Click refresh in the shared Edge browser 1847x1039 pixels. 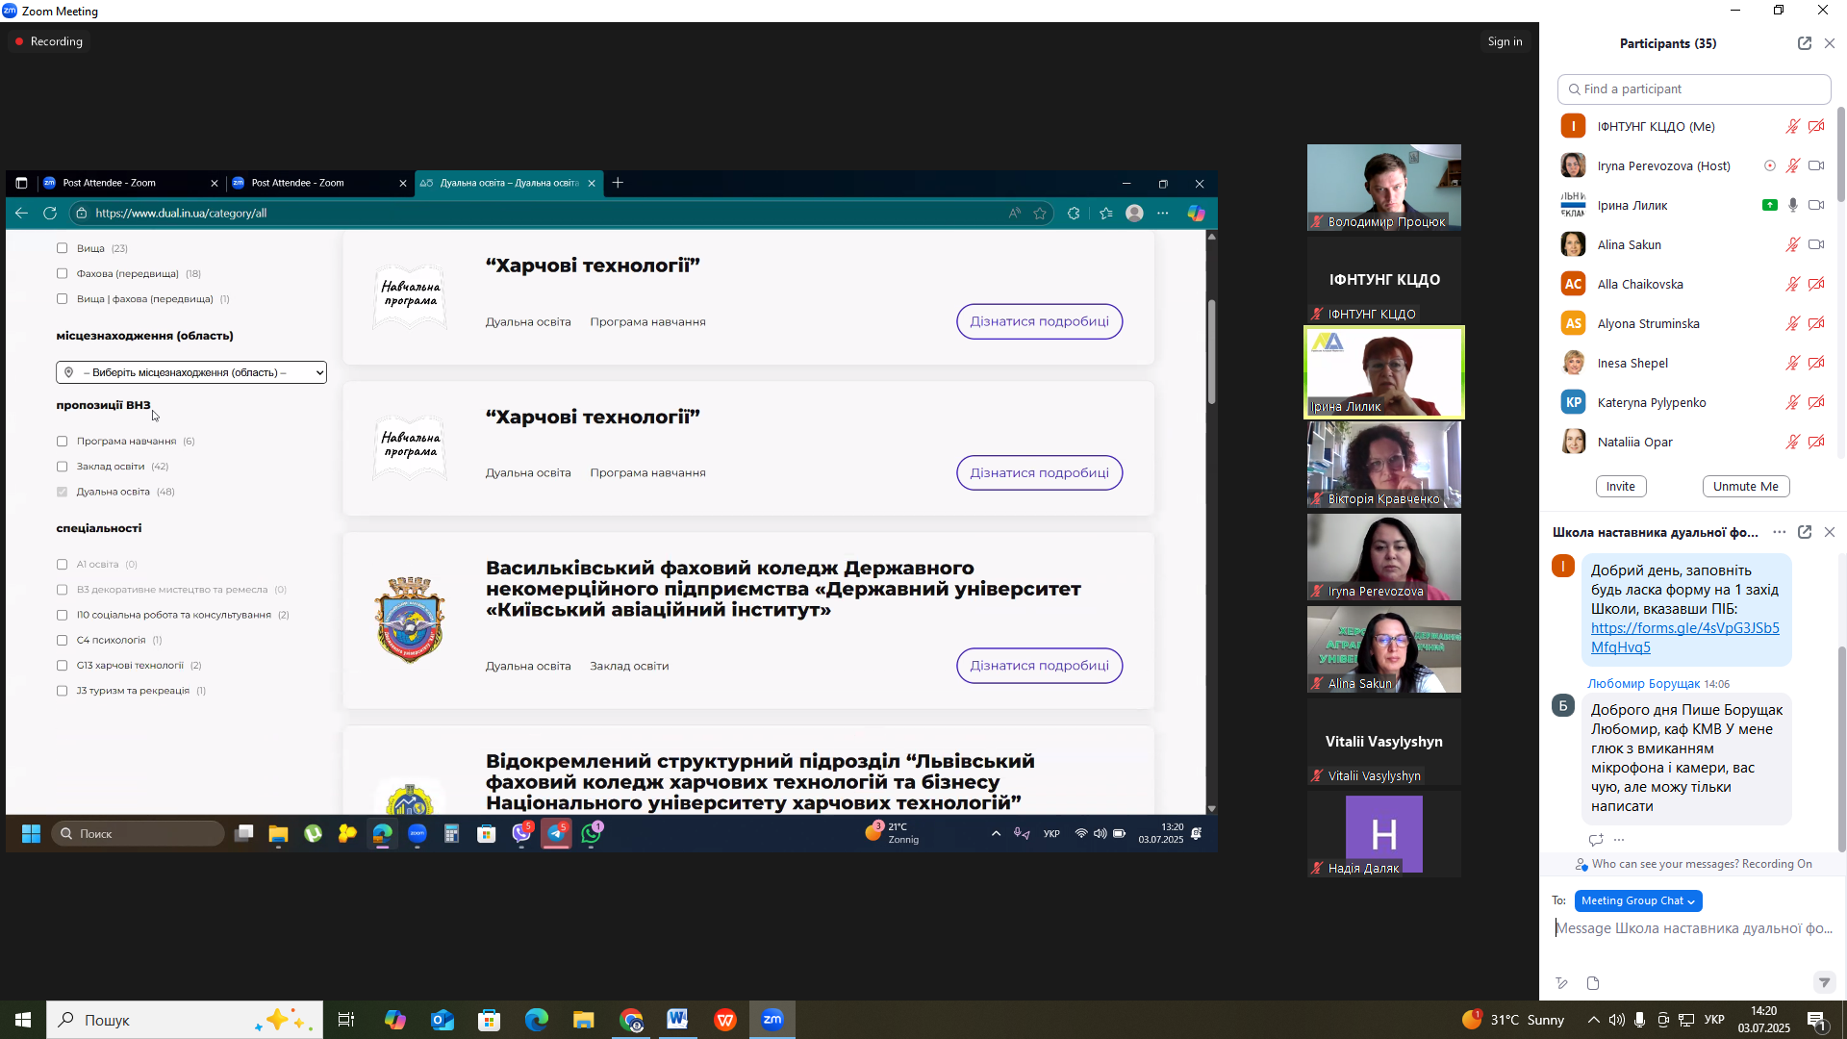coord(50,213)
